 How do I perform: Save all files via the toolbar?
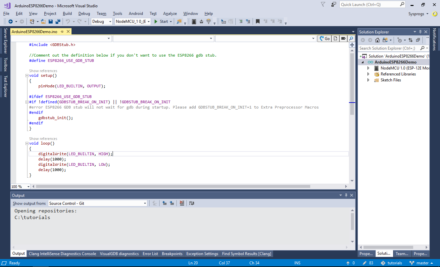(x=58, y=22)
